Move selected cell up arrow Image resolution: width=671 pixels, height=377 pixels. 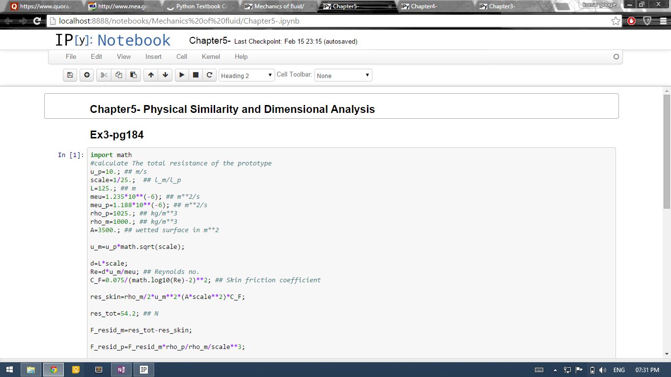(151, 75)
